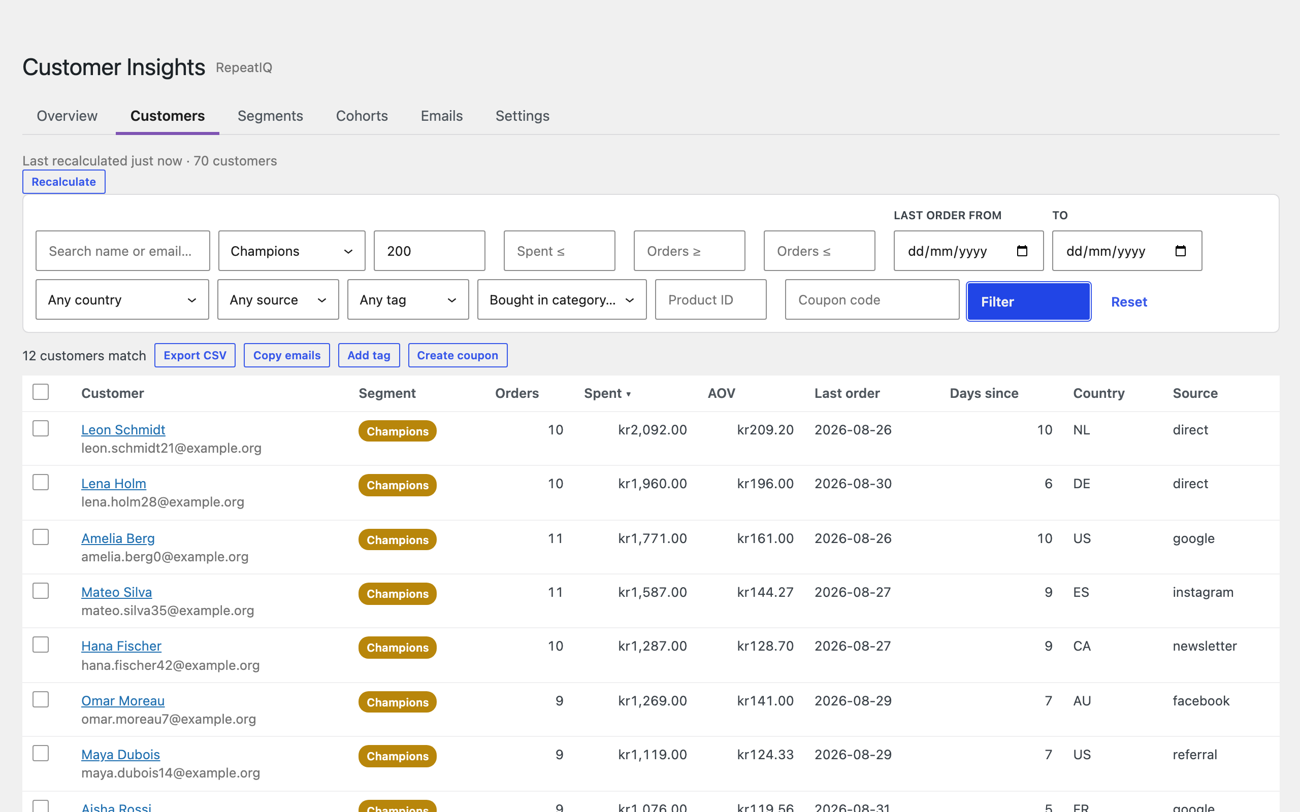Click the source value "referral"
This screenshot has height=812, width=1300.
click(1195, 754)
